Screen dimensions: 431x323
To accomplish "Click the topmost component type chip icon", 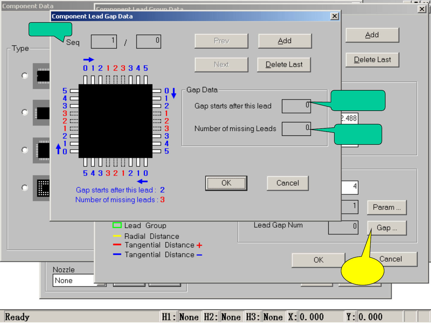I will (x=41, y=76).
